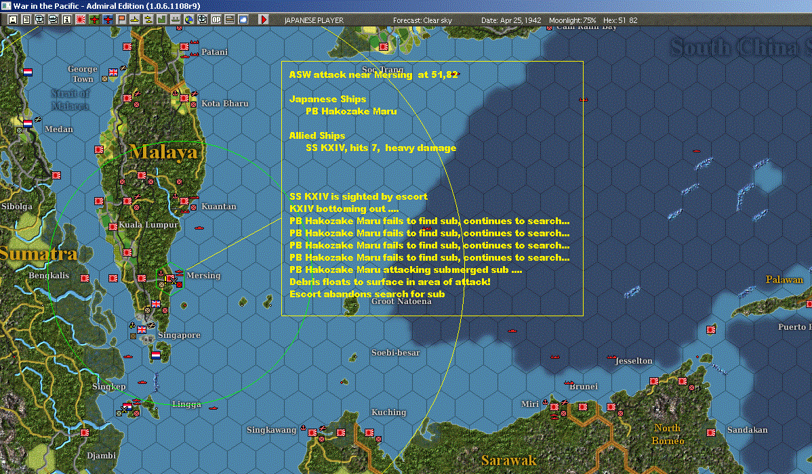The image size is (812, 474).
Task: Select the Japanese base left of Sandakan
Action: tap(711, 433)
